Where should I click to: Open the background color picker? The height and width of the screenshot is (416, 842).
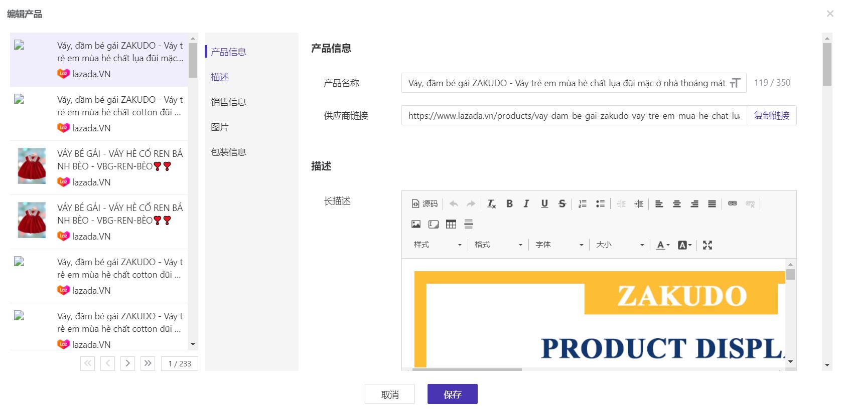click(x=684, y=245)
